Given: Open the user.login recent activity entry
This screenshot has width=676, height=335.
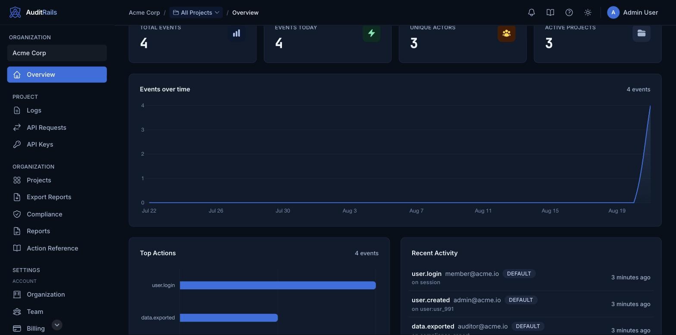Looking at the screenshot, I should 531,278.
